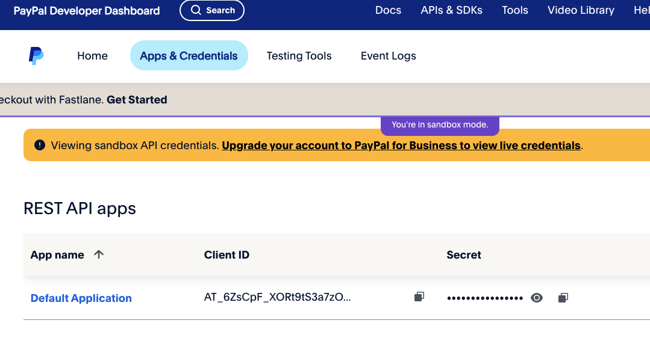Click the REST API apps heading
650x338 pixels.
tap(80, 209)
